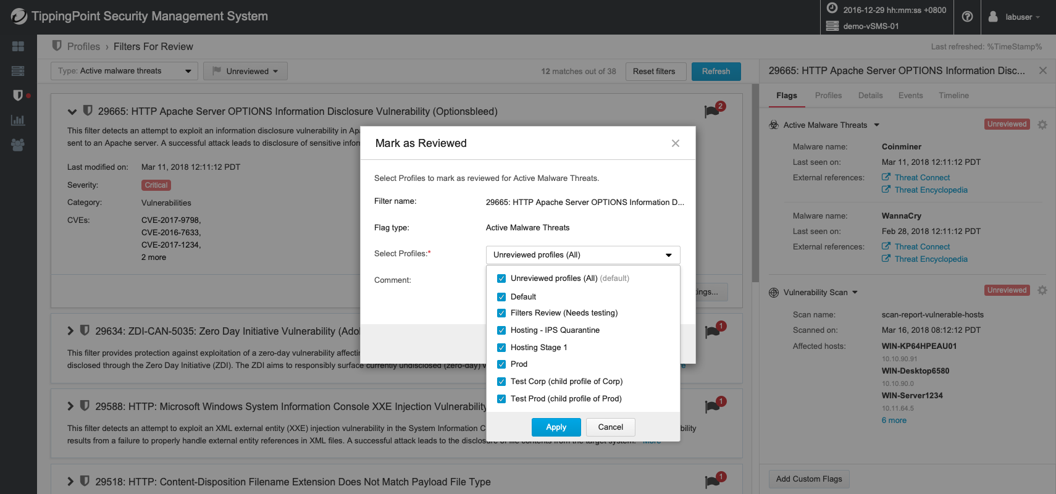Open the help question mark icon
Screen dimensions: 1056x494
pos(968,17)
